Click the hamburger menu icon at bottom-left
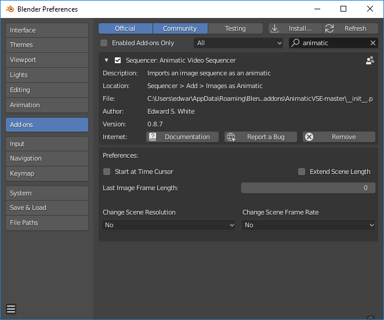This screenshot has height=320, width=384. point(12,308)
